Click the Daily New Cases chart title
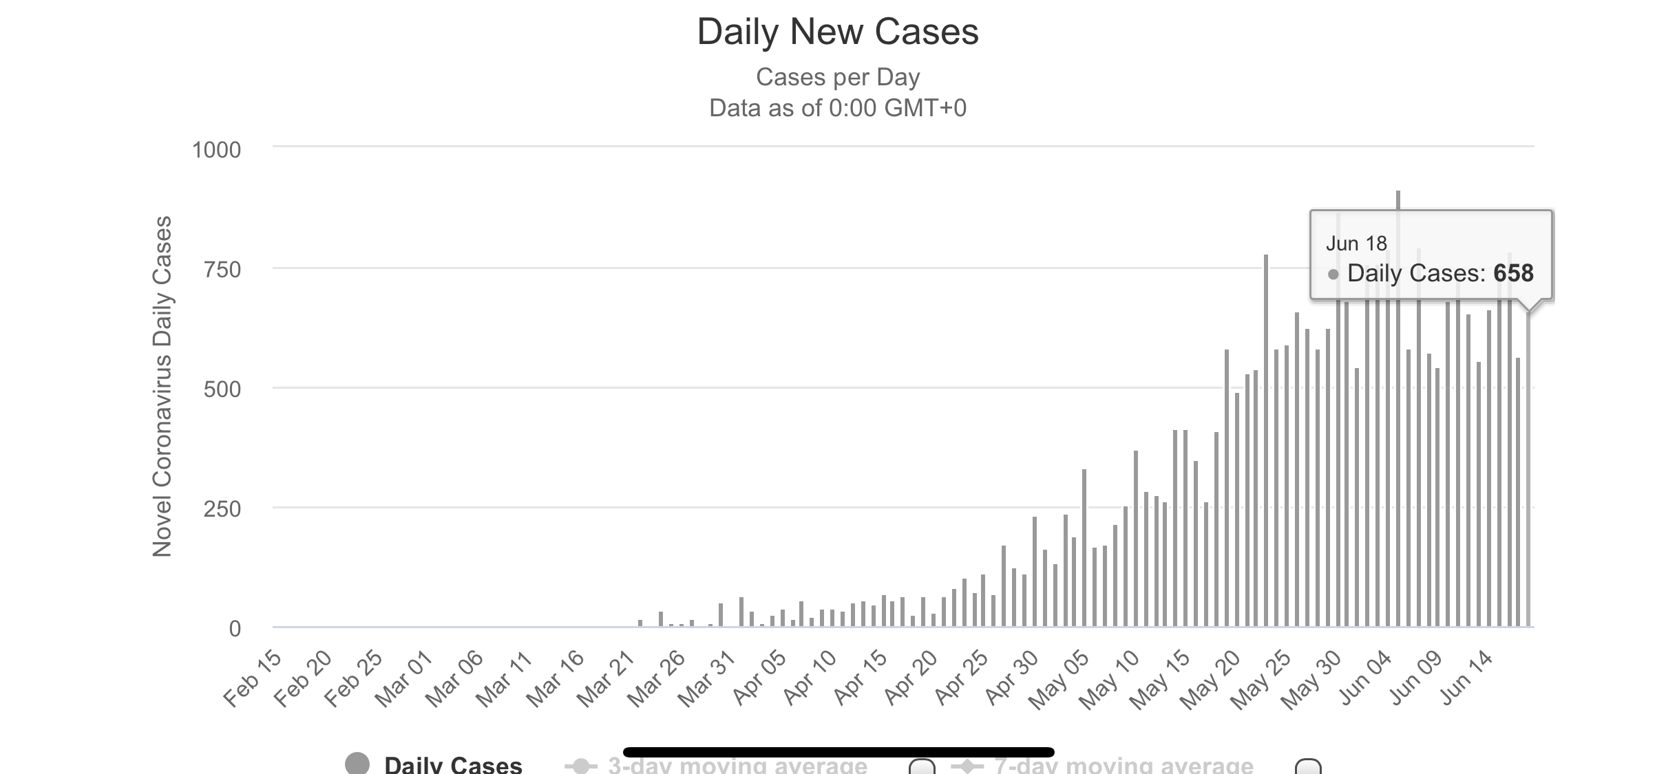 (838, 32)
